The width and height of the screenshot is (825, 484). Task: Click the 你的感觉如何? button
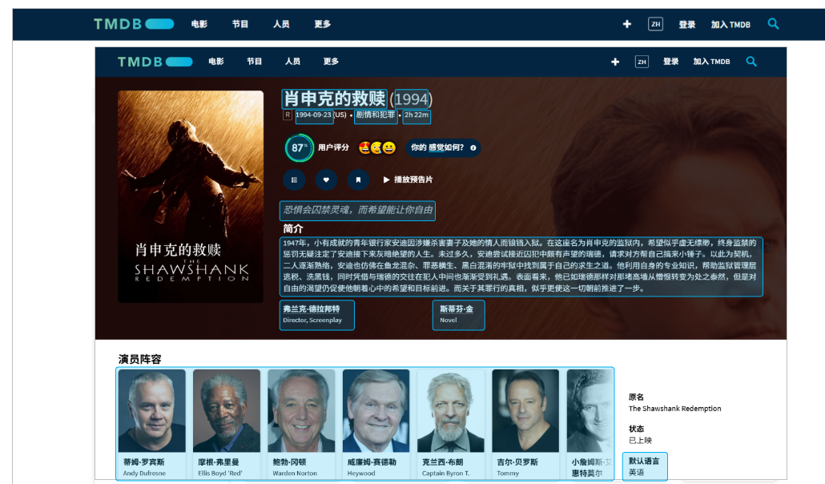[x=443, y=147]
